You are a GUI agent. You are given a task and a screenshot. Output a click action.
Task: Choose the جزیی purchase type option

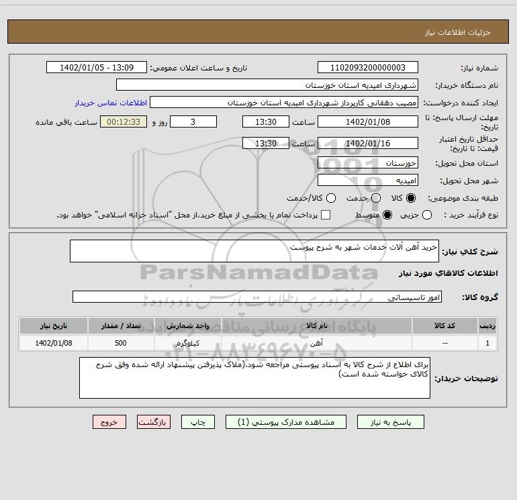427,215
